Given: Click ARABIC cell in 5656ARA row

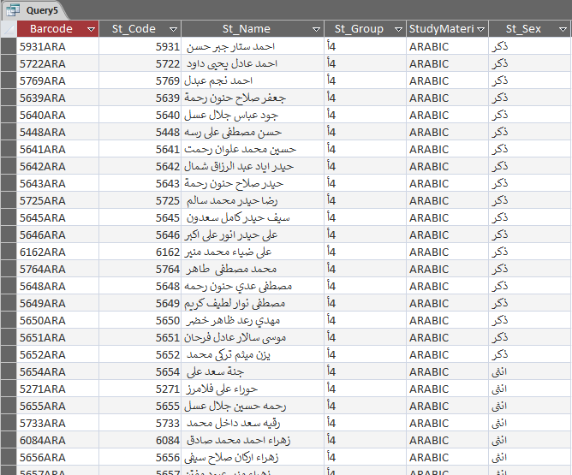Looking at the screenshot, I should pyautogui.click(x=447, y=458).
